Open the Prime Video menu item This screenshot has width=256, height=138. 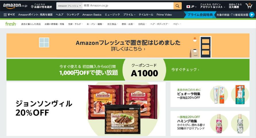point(164,15)
